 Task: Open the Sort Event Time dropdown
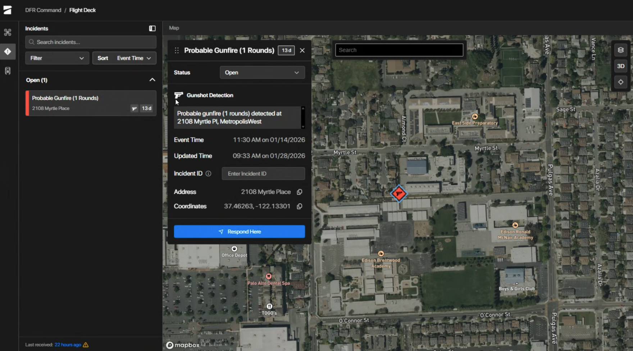coord(124,58)
